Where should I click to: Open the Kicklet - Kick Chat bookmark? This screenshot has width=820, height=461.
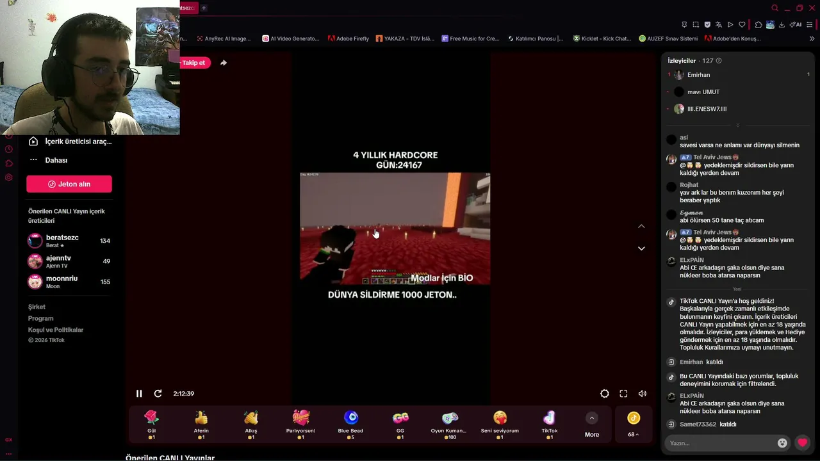pyautogui.click(x=602, y=38)
